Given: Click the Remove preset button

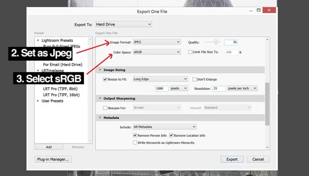Looking at the screenshot, I should pyautogui.click(x=78, y=147).
